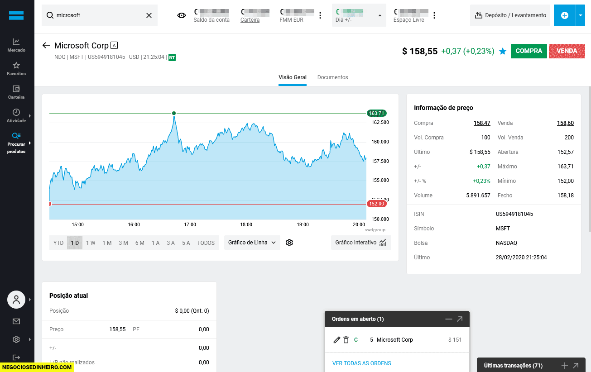
Task: Expand the Procurar produtos submenu arrow
Action: (x=30, y=143)
